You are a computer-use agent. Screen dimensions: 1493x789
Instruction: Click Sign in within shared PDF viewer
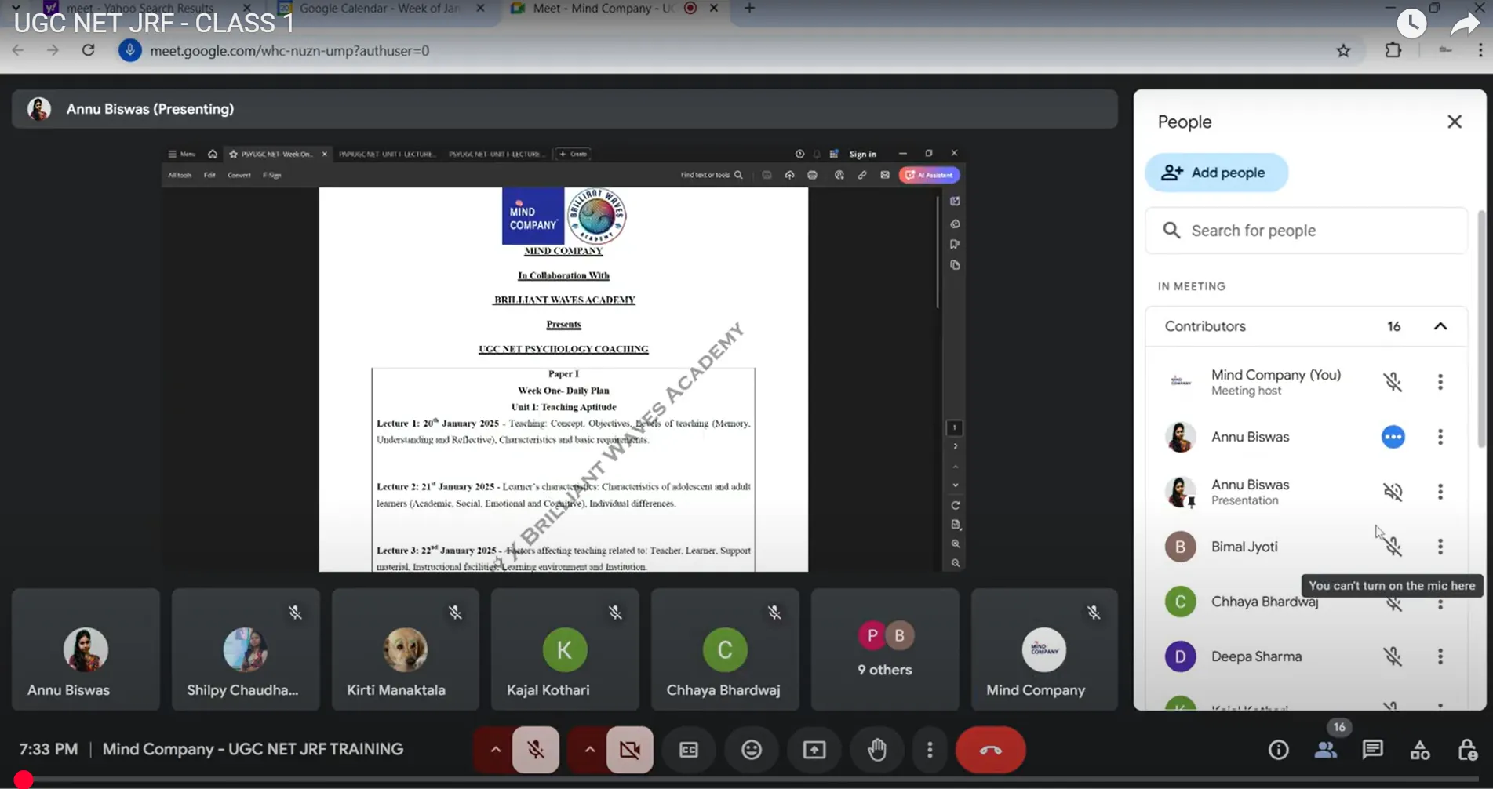point(862,154)
